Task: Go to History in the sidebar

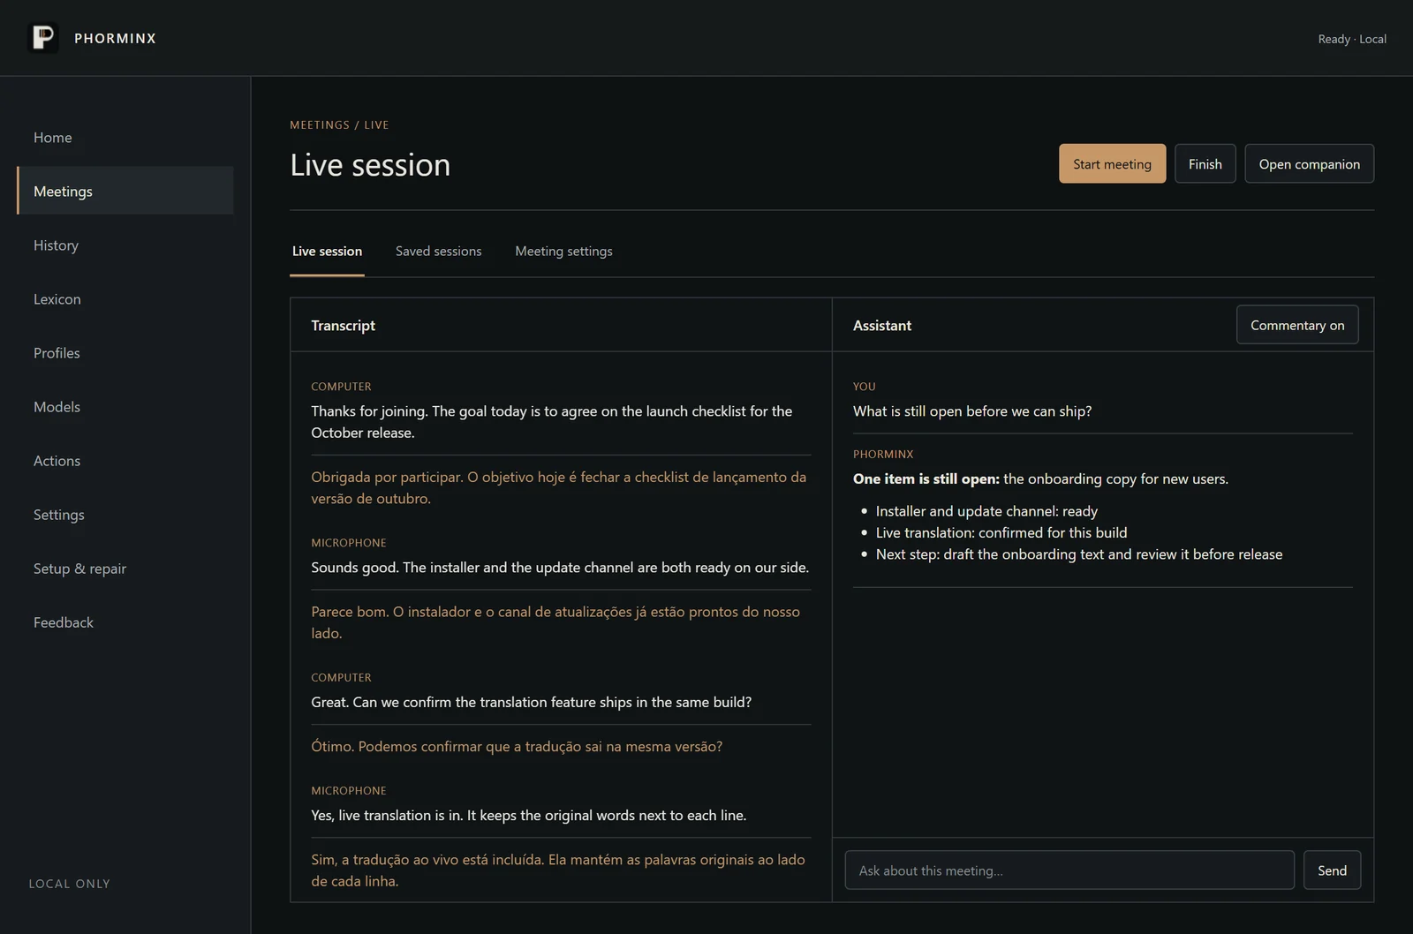Action: point(125,245)
